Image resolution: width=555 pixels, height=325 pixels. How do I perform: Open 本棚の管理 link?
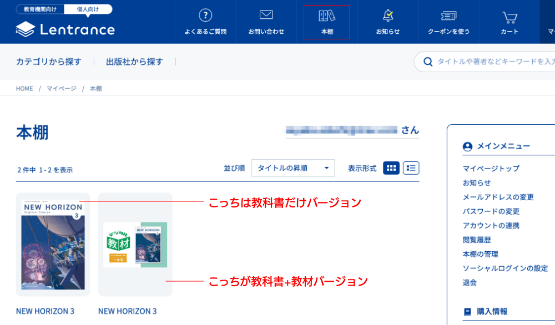(x=480, y=254)
